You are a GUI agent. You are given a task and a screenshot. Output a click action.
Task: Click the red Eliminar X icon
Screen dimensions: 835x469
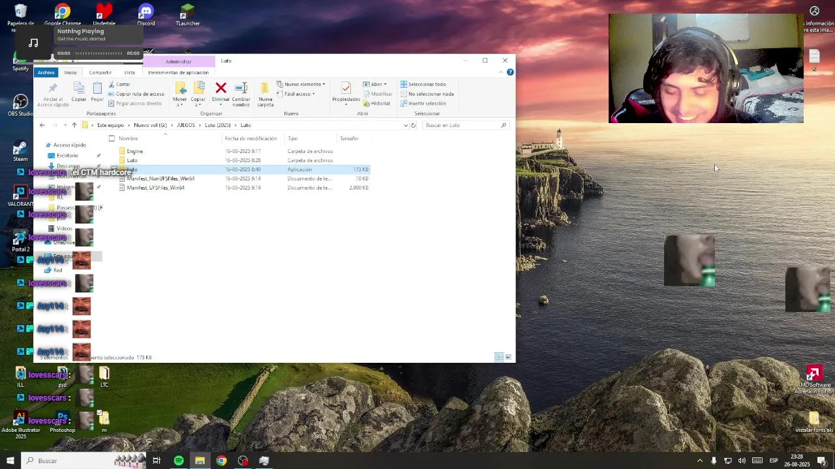tap(220, 88)
